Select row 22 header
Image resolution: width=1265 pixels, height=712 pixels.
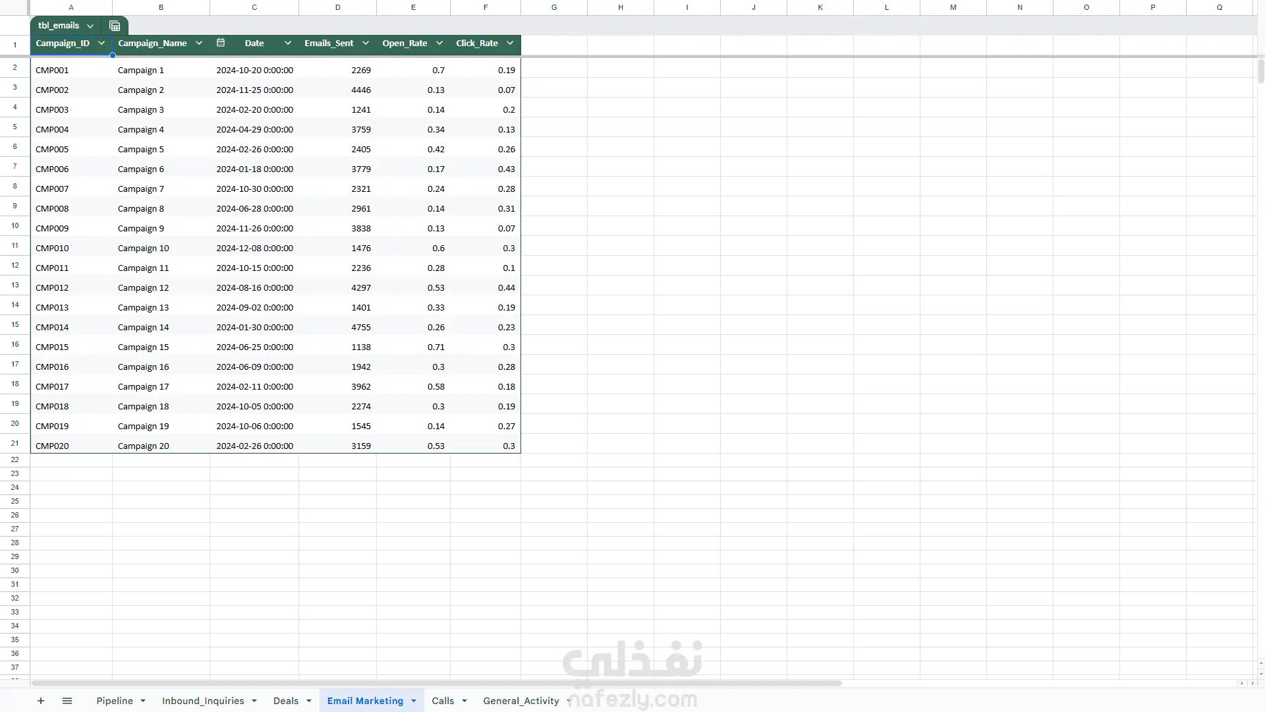tap(14, 460)
